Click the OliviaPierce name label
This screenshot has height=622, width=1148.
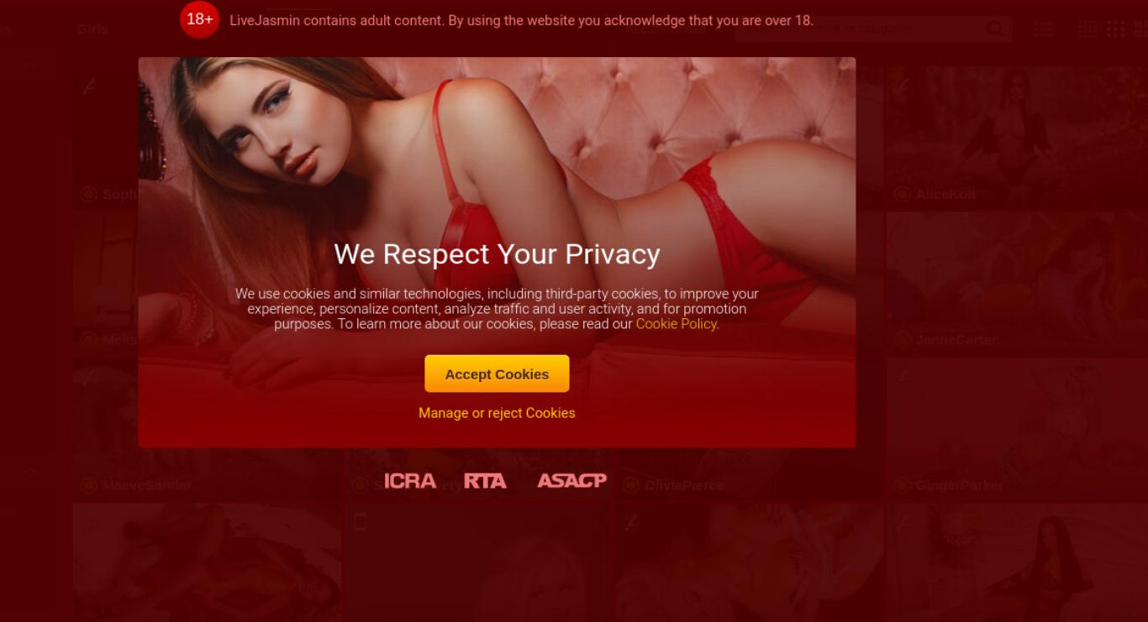coord(685,485)
